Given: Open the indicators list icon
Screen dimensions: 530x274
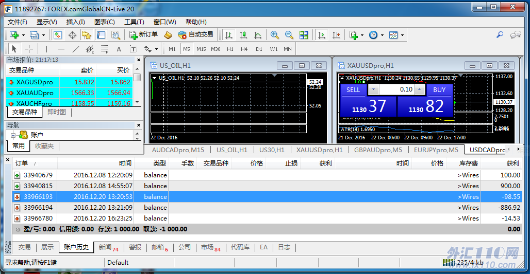Looking at the screenshot, I should click(x=354, y=35).
